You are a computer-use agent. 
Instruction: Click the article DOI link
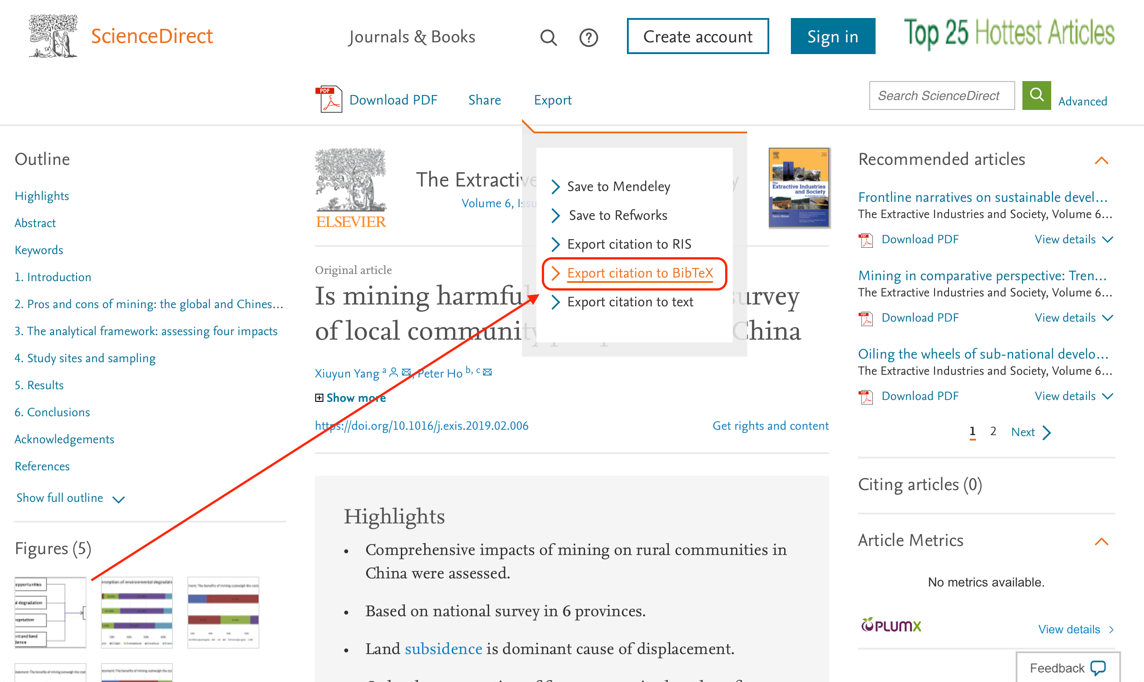[x=421, y=426]
